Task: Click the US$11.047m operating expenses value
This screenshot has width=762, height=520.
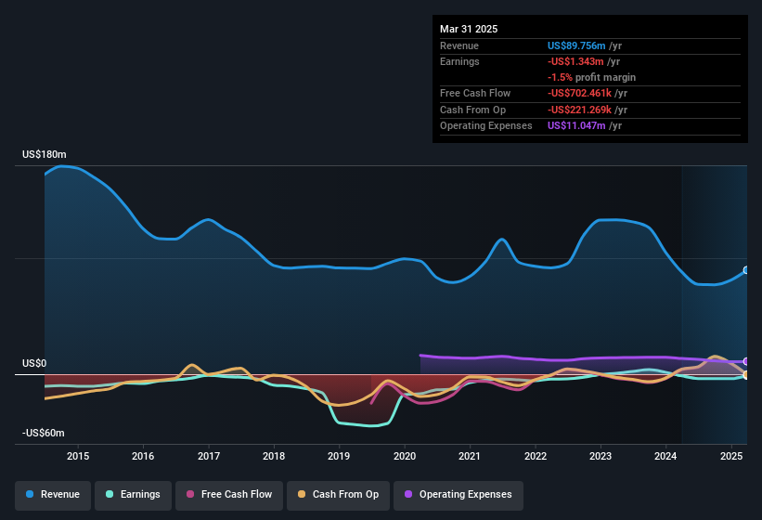Action: (576, 126)
